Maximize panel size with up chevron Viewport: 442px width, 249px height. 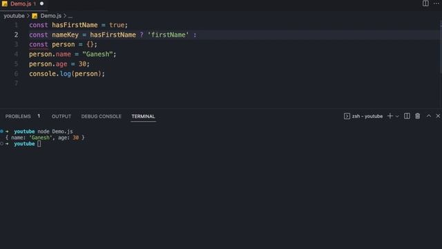(428, 116)
